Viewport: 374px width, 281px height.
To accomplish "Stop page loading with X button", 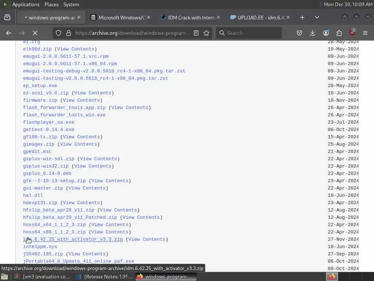I will coord(35,33).
